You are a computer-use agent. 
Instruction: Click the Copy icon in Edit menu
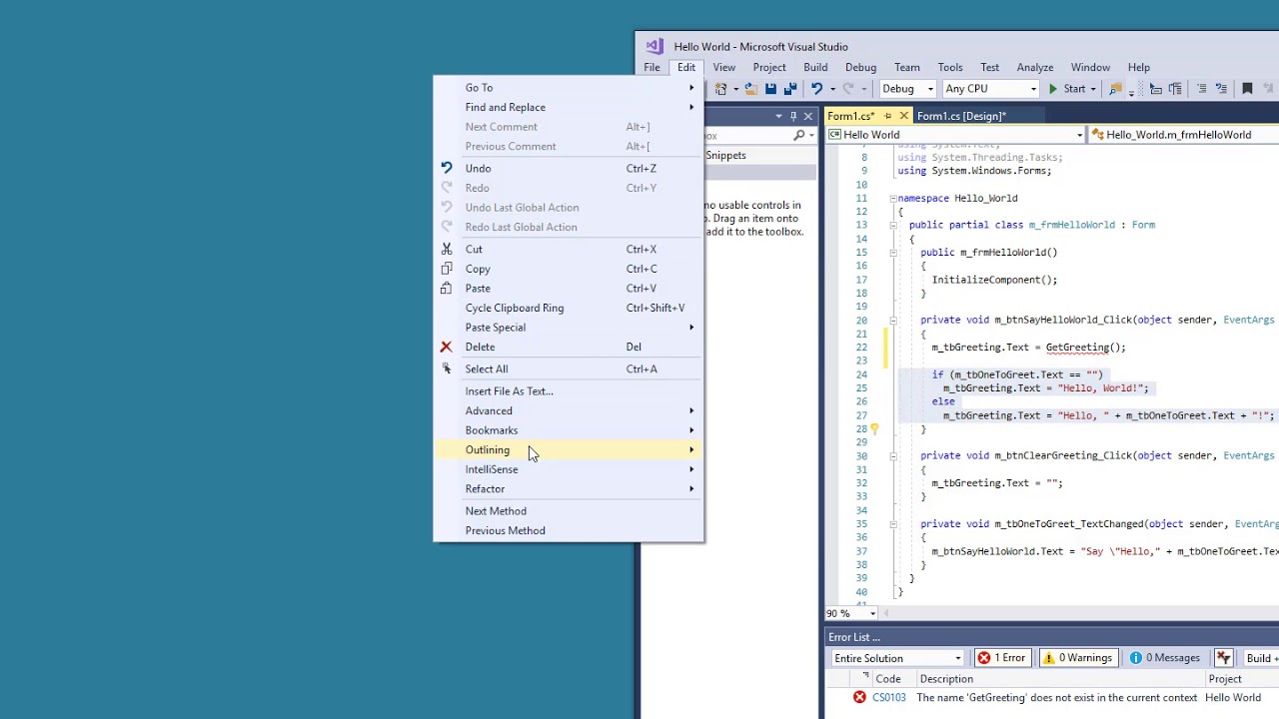tap(447, 269)
